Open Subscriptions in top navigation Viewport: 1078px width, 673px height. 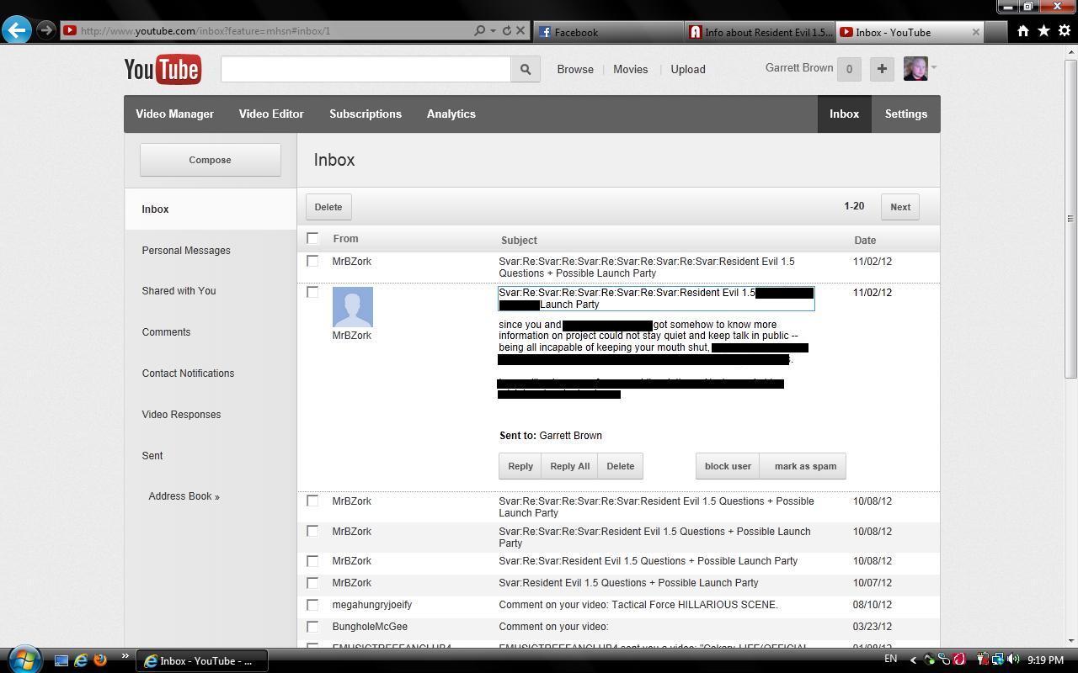tap(366, 114)
